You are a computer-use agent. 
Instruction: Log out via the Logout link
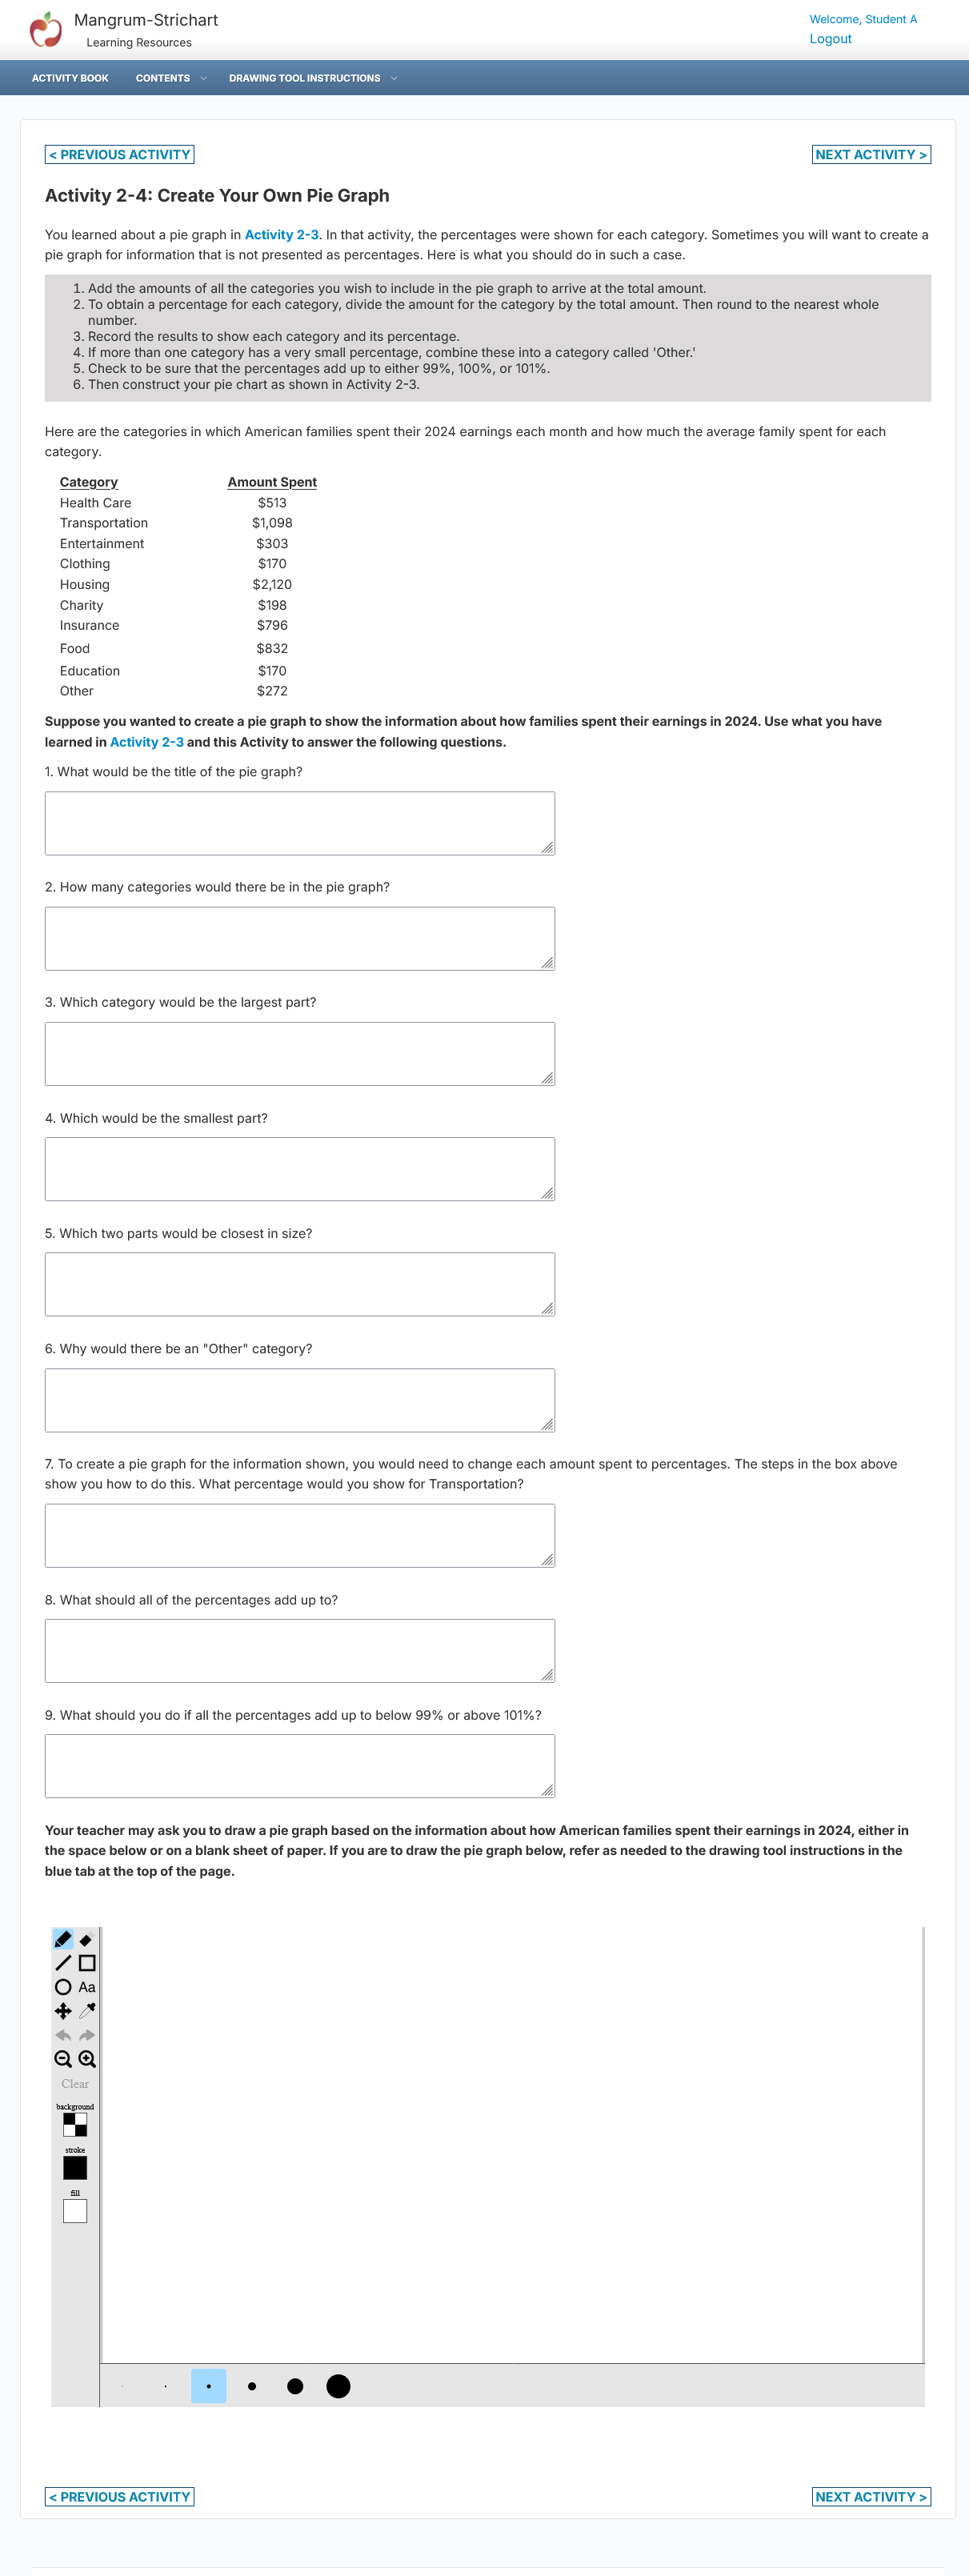830,39
